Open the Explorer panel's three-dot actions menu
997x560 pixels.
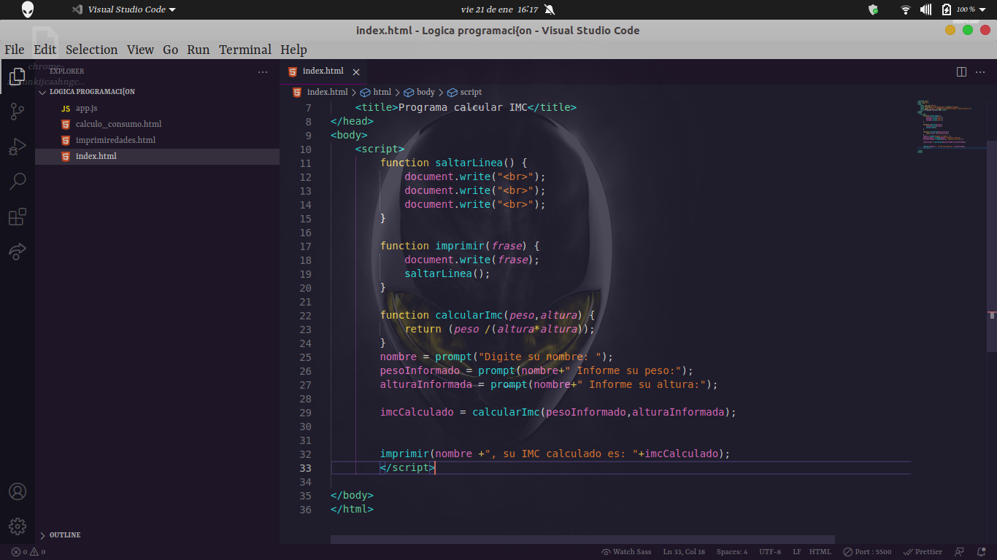[x=263, y=71]
